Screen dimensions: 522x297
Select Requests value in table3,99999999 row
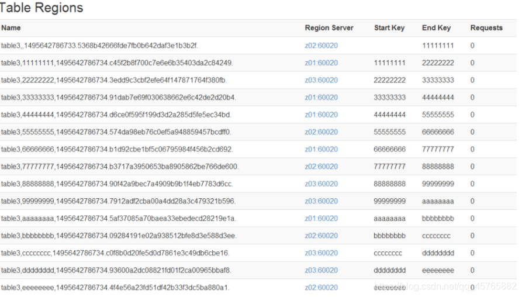click(x=472, y=202)
